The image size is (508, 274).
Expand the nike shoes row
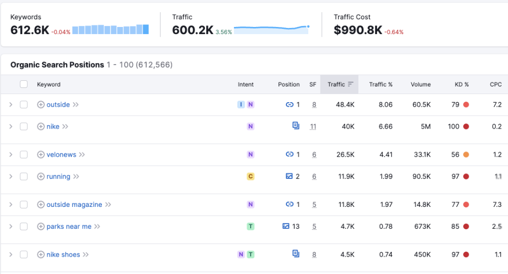pos(11,255)
